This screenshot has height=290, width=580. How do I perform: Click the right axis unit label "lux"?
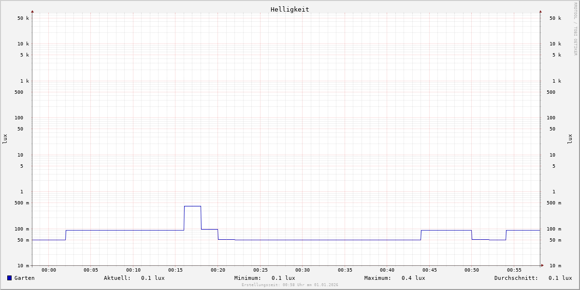(x=570, y=139)
